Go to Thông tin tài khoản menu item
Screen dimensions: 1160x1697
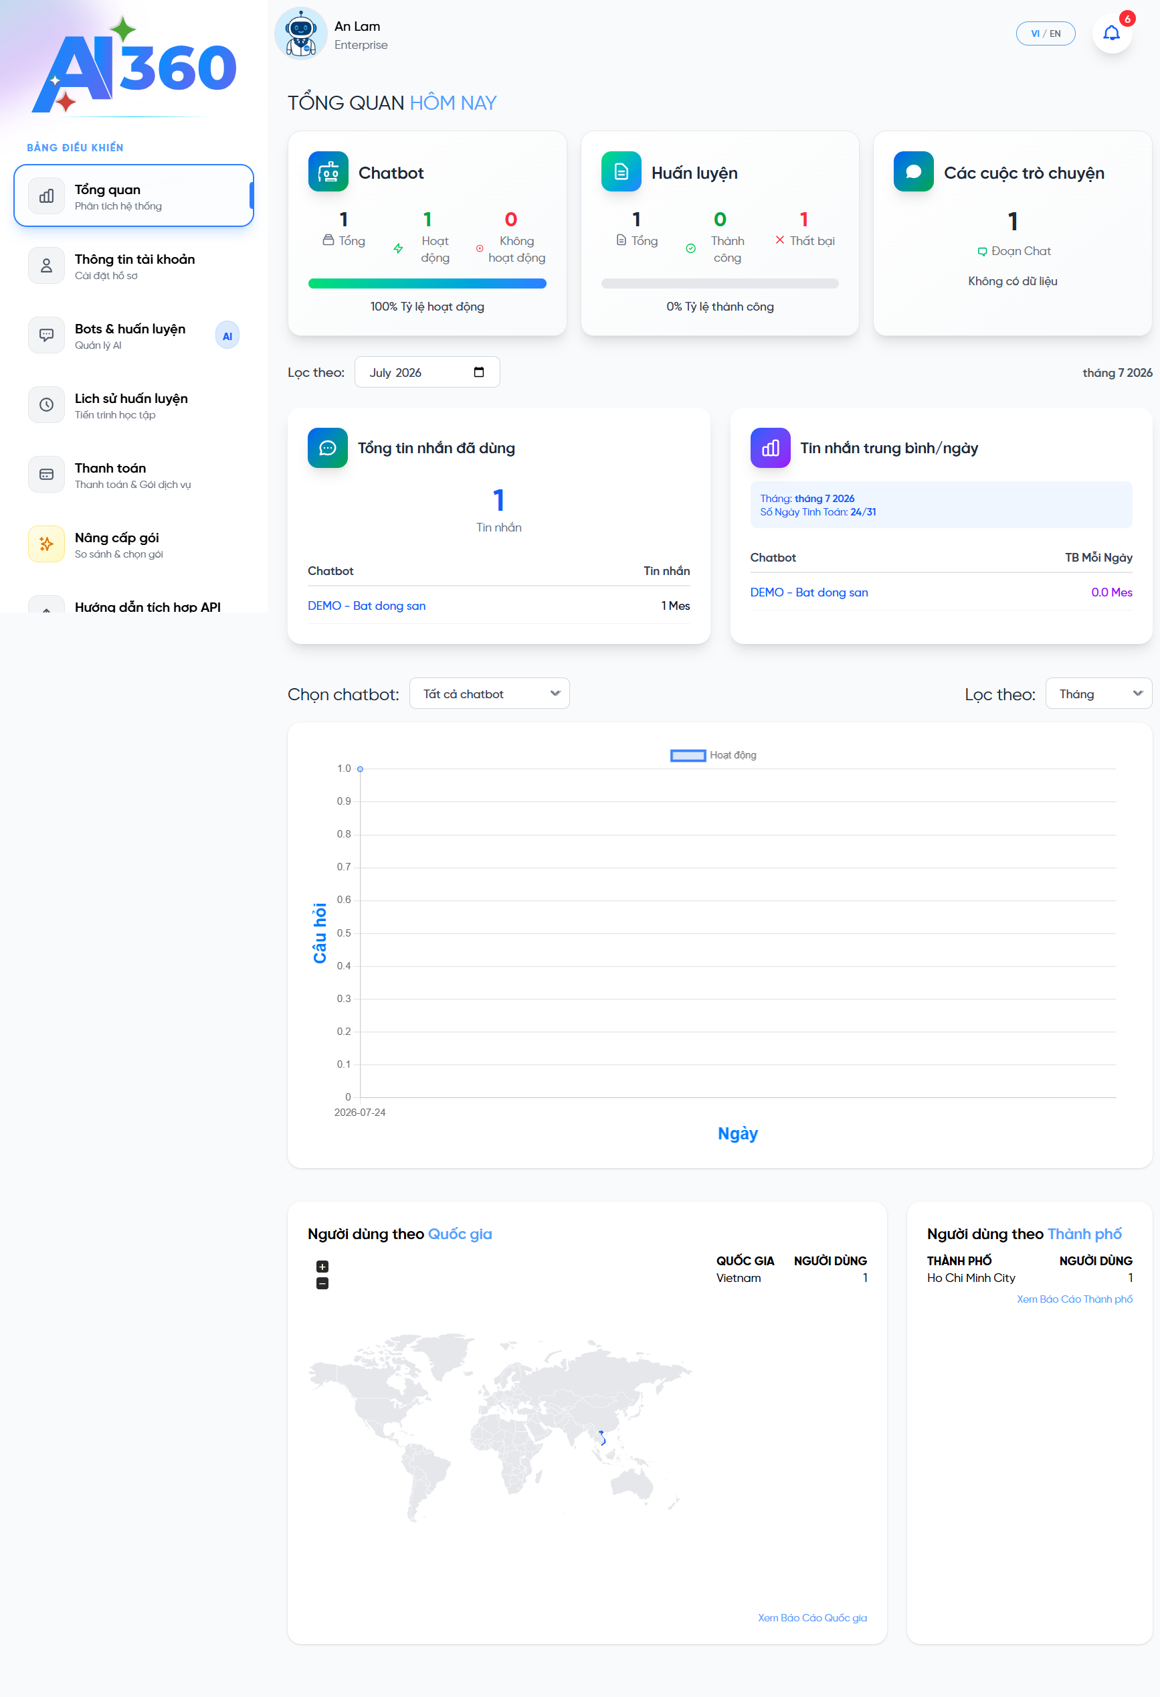pos(134,266)
